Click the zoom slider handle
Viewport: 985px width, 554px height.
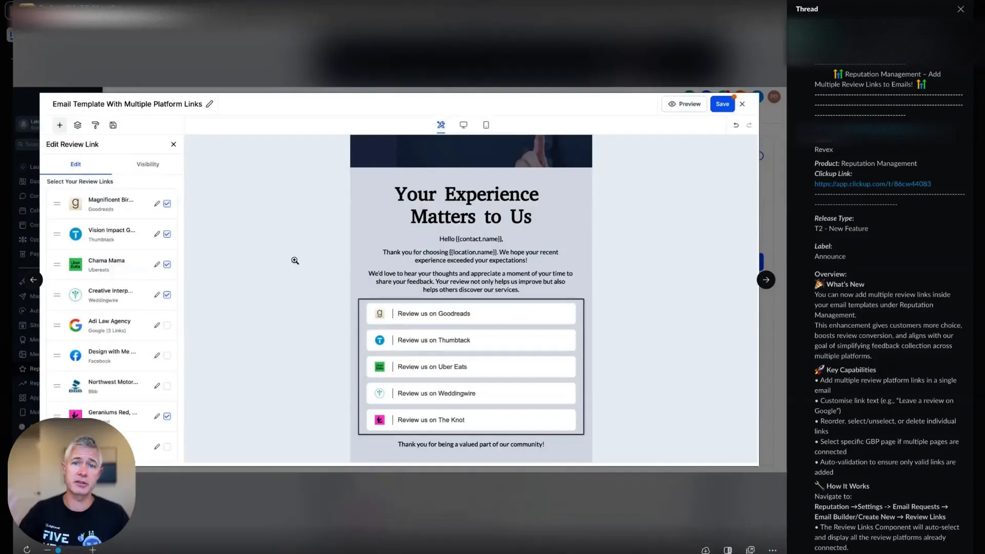[x=58, y=550]
